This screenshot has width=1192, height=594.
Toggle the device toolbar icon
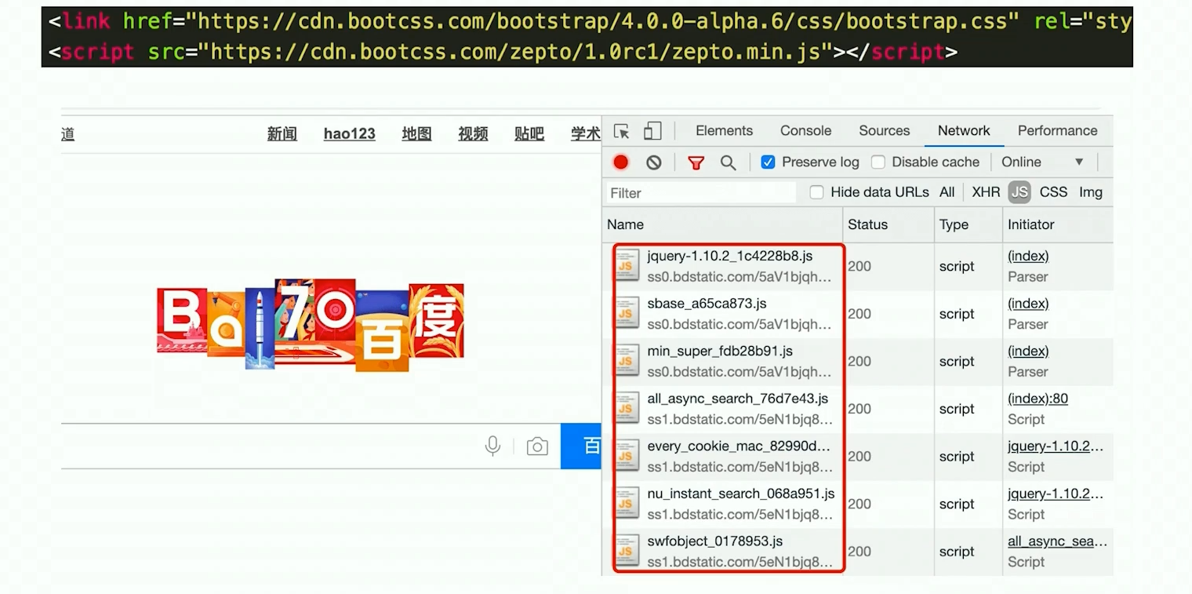(x=652, y=131)
